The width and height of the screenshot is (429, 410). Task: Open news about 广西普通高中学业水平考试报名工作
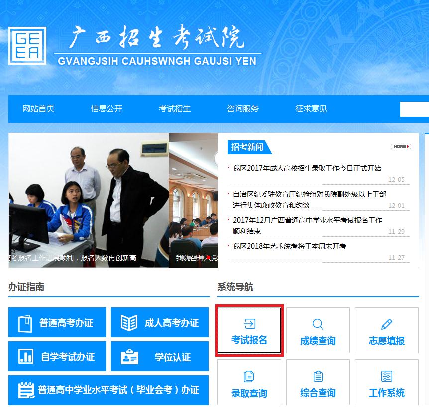(x=308, y=225)
